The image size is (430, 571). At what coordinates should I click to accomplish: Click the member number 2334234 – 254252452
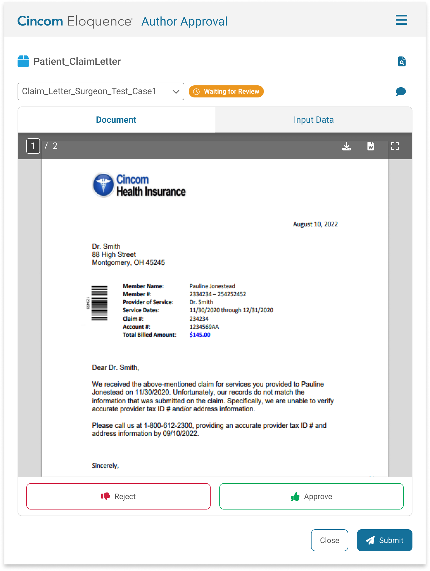pyautogui.click(x=218, y=294)
